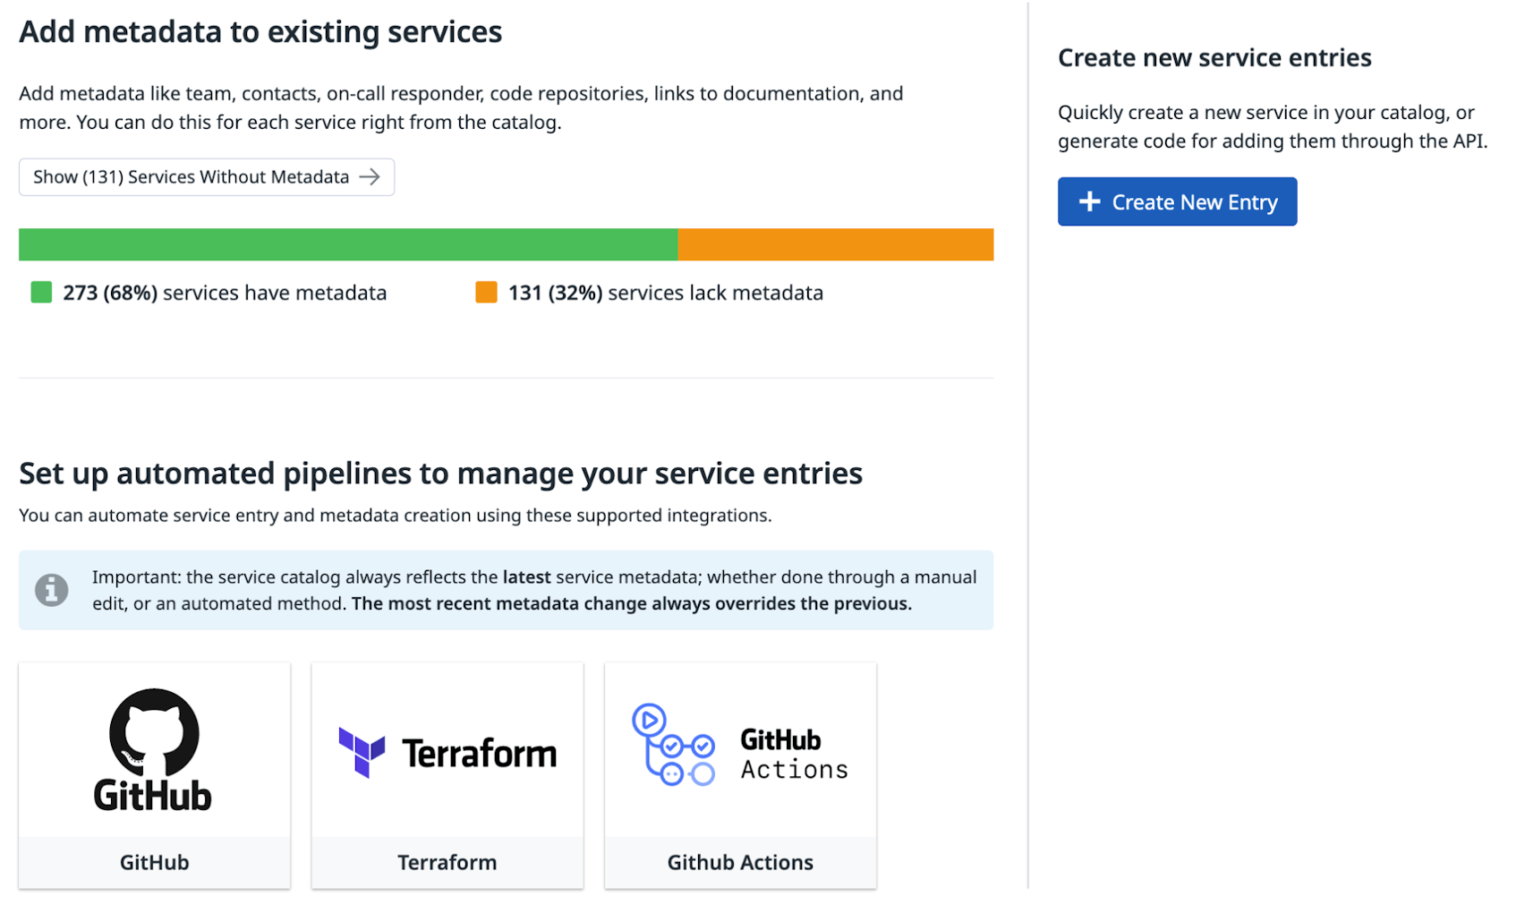
Task: Click the 131 services lack metadata text
Action: click(664, 292)
